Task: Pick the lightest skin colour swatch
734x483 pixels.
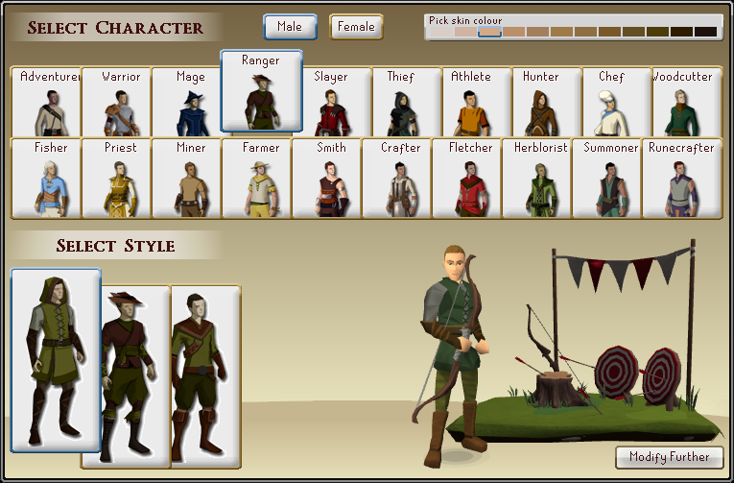Action: (x=442, y=32)
